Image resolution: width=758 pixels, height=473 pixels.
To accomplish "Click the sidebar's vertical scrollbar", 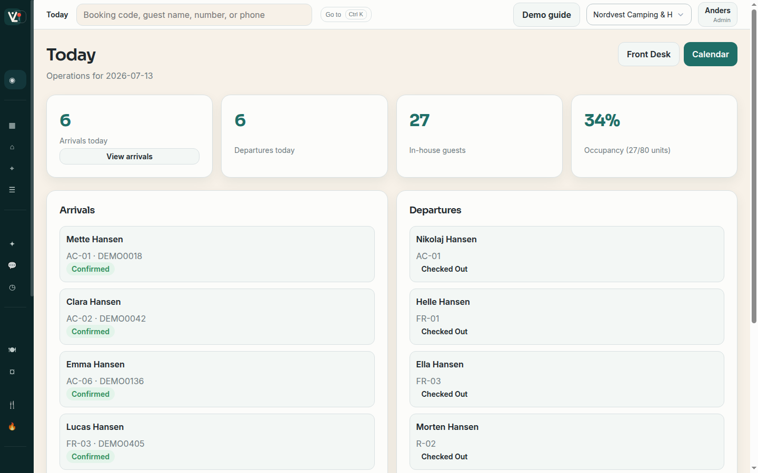I will tap(32, 149).
